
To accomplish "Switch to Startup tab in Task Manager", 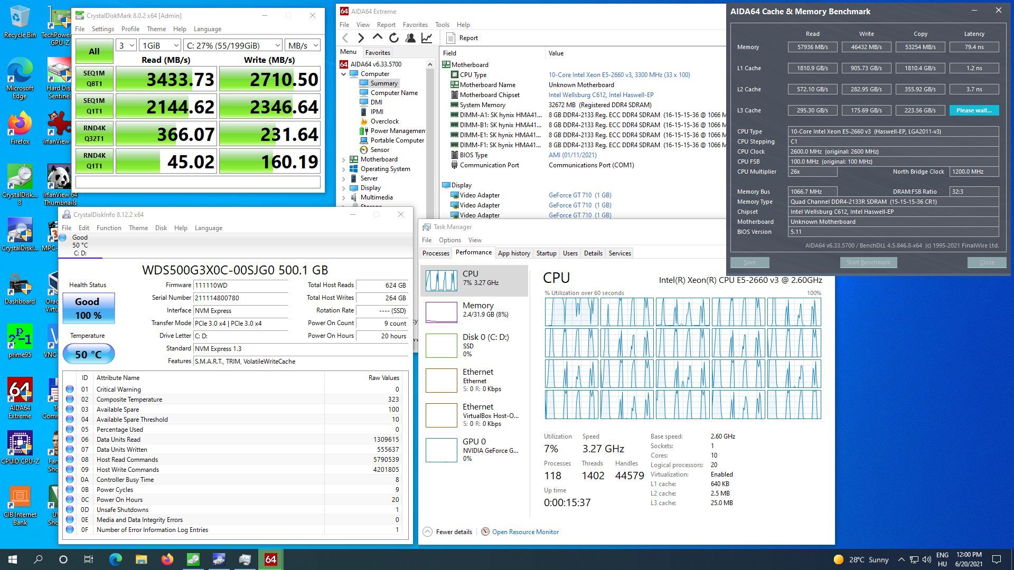I will point(546,253).
